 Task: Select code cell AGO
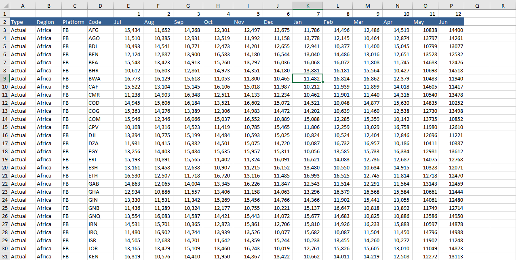[x=100, y=38]
